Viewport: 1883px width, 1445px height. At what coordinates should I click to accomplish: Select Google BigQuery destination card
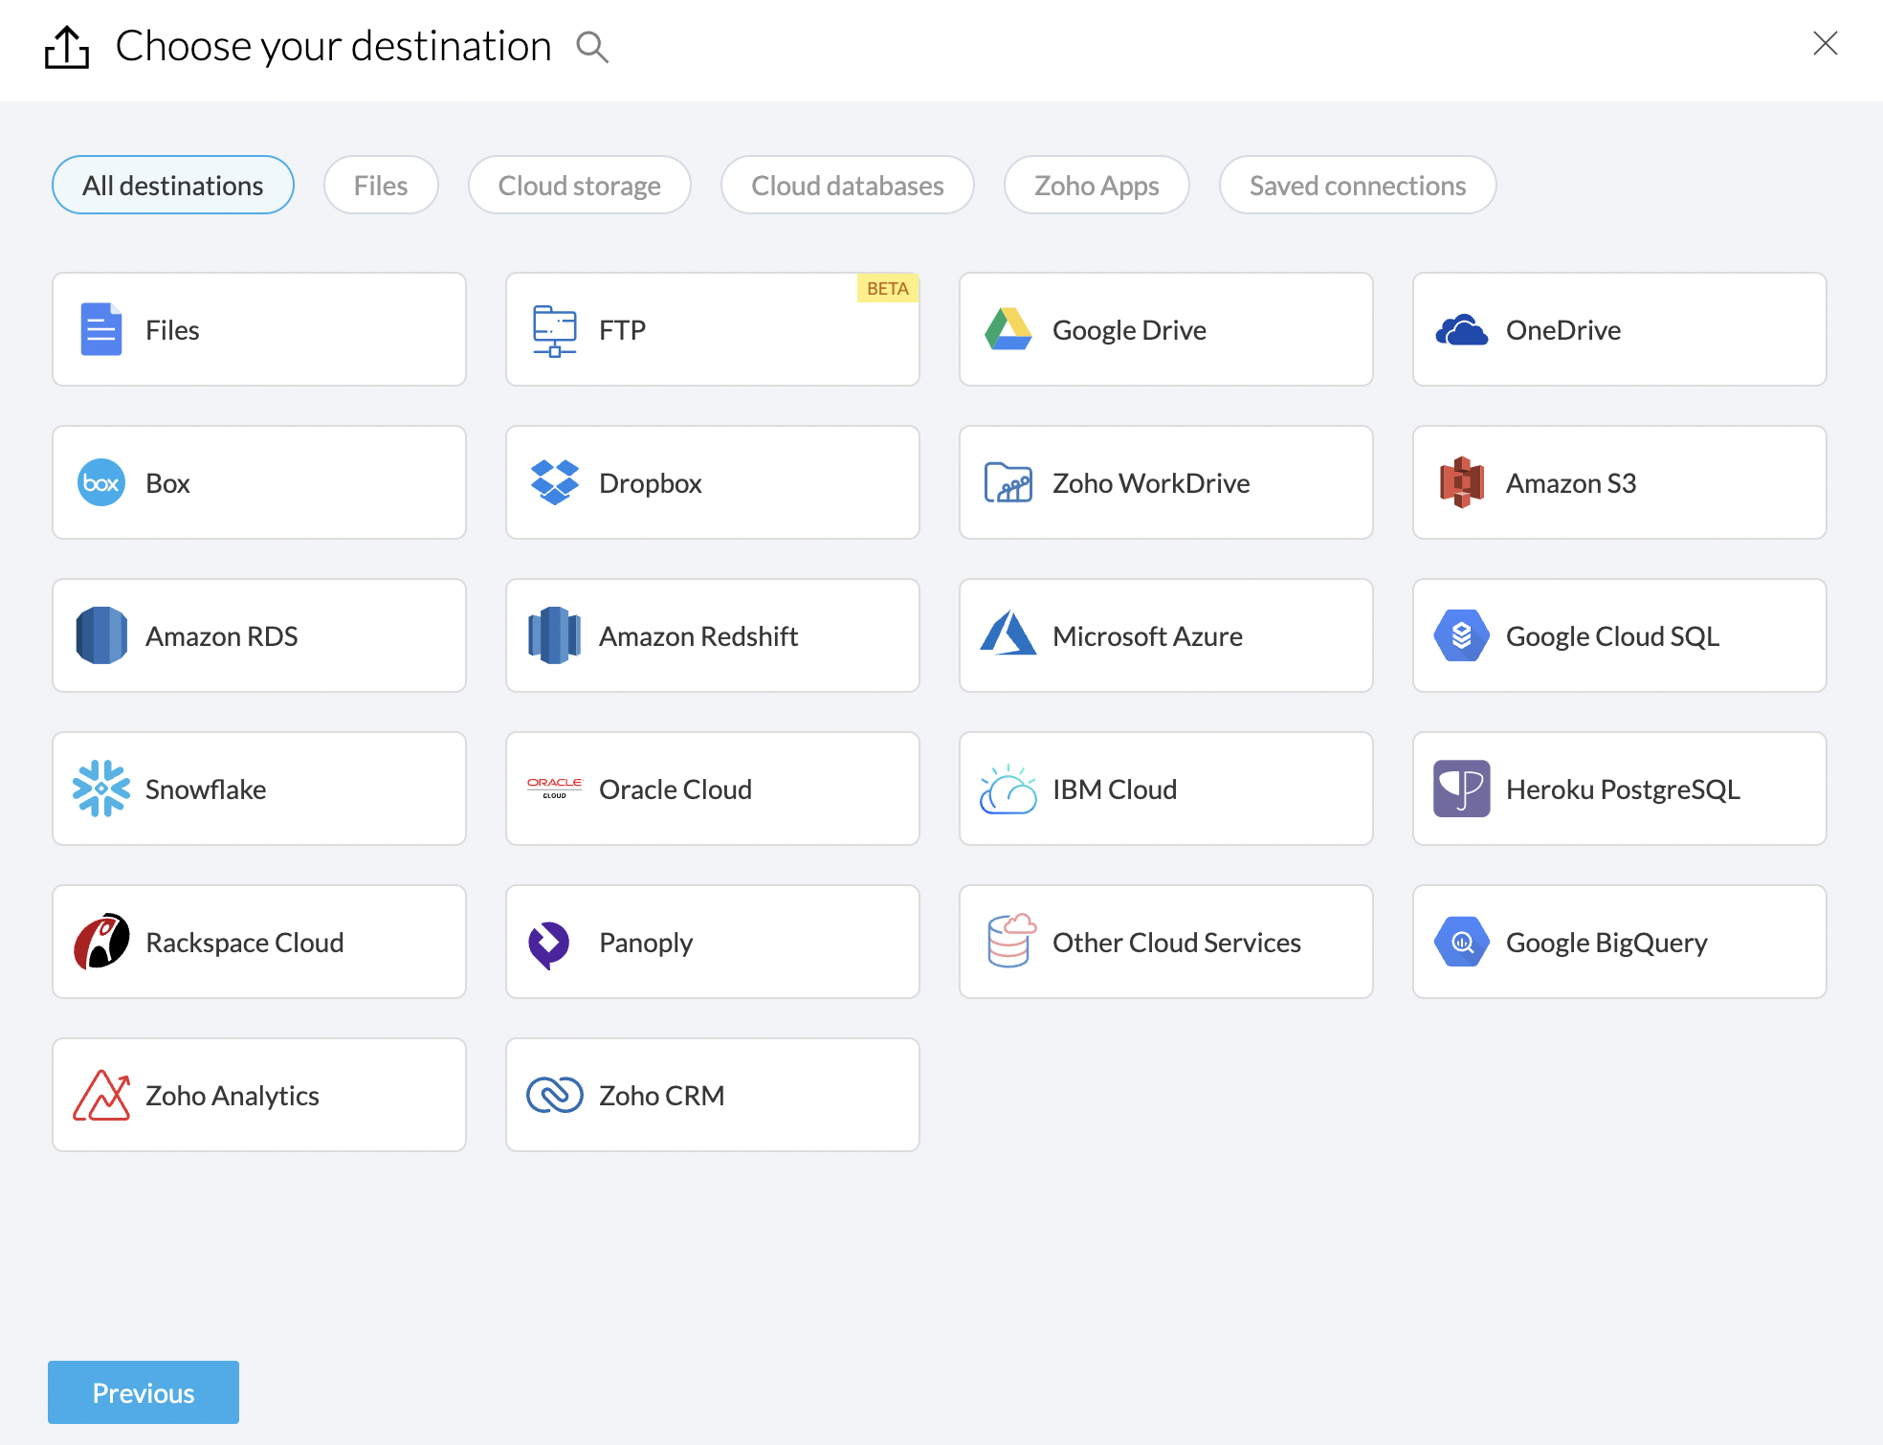click(x=1619, y=943)
